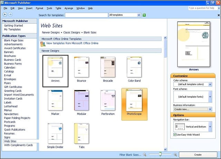Select the Arrows web site template

(55, 71)
